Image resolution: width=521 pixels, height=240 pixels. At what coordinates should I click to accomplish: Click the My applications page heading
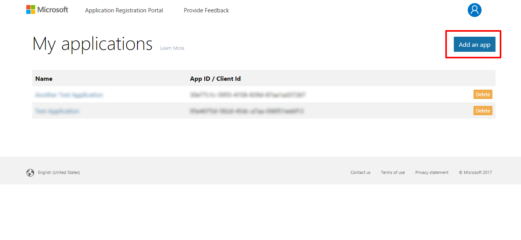point(92,44)
